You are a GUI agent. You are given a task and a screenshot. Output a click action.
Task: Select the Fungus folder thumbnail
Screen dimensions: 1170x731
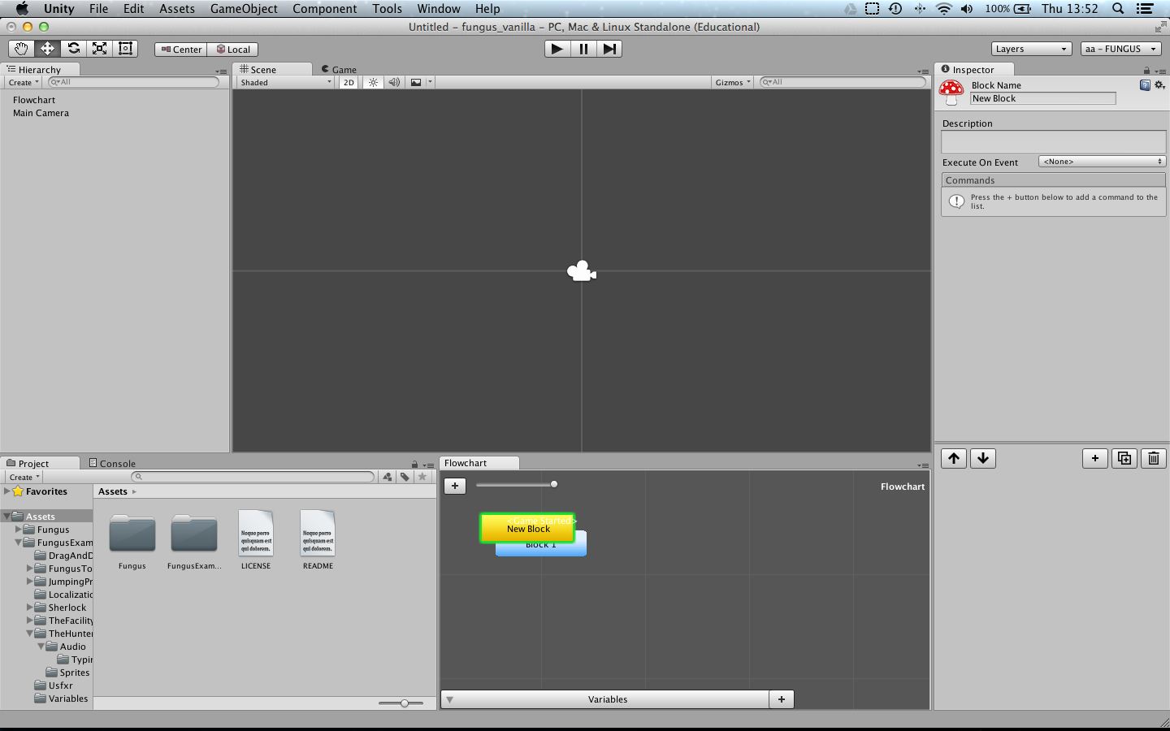pos(132,534)
